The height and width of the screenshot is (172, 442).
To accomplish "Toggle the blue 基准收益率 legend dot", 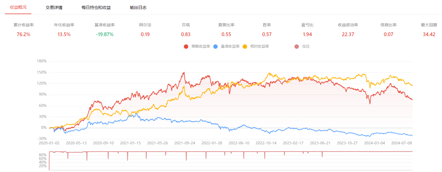I will pyautogui.click(x=215, y=47).
